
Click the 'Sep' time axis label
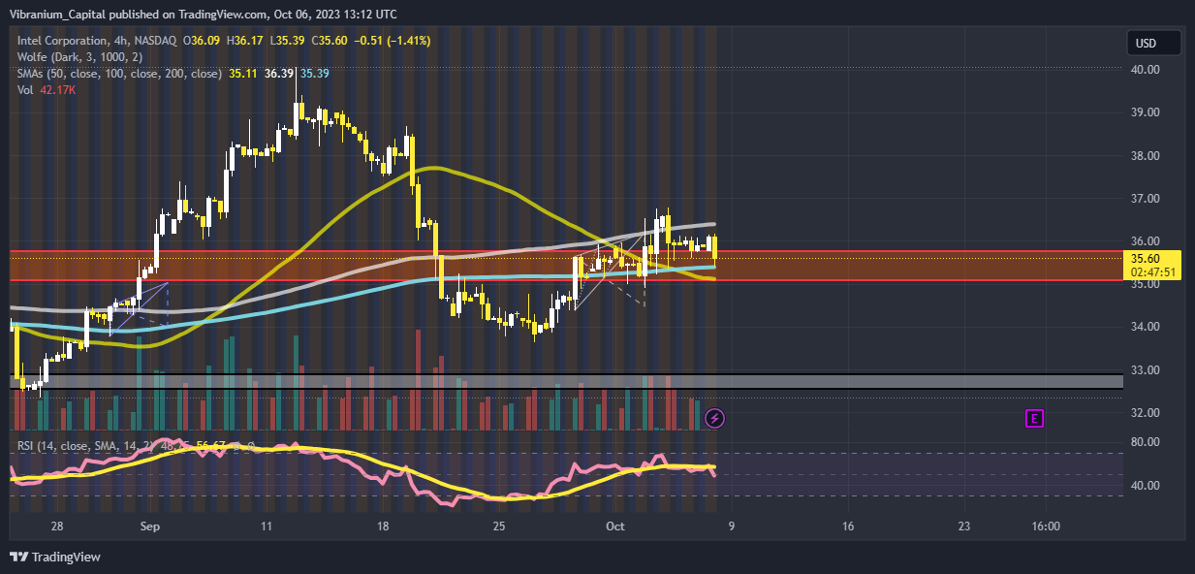click(149, 526)
